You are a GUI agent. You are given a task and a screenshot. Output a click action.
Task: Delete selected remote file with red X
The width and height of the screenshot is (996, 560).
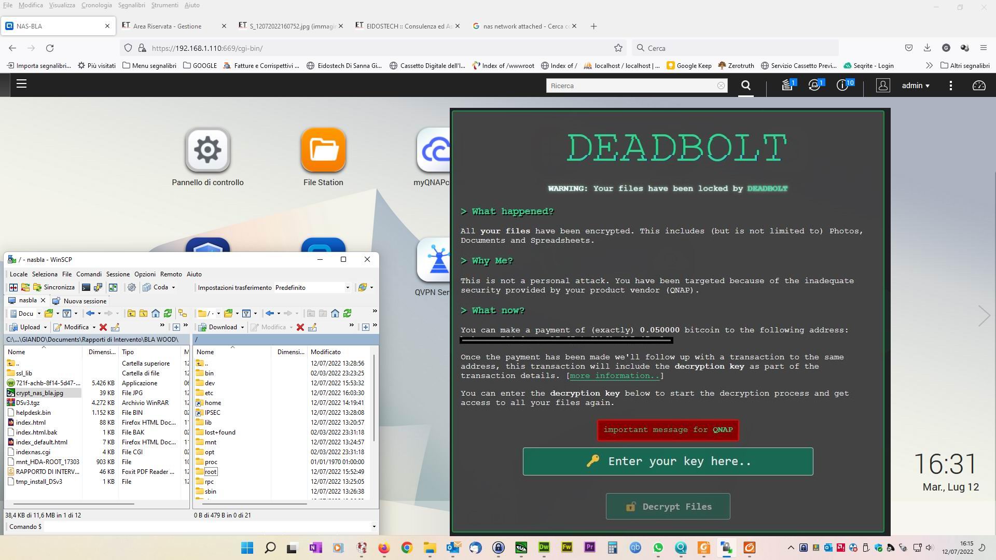click(x=300, y=327)
